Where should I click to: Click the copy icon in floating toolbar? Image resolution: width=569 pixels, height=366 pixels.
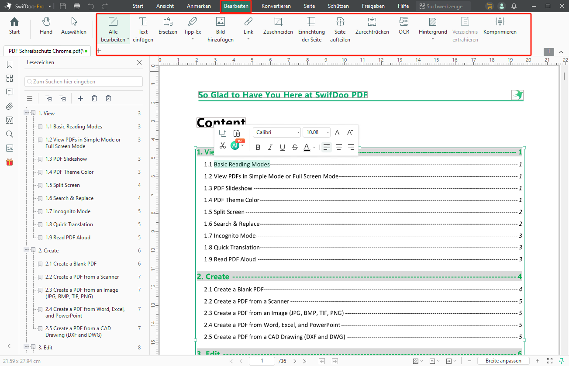(x=223, y=133)
